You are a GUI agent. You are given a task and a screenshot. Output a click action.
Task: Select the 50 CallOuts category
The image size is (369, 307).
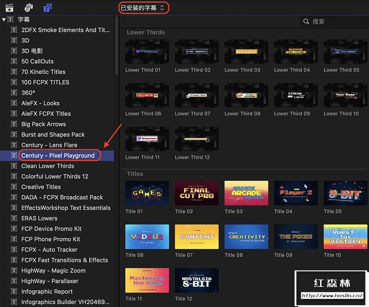(57, 61)
